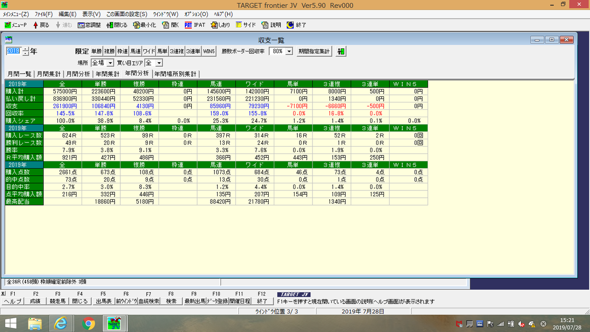Close the function key bar with small x
The image size is (590, 332).
tap(3, 294)
